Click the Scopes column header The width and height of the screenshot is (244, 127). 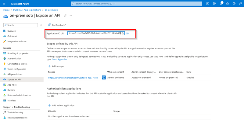click(52, 72)
